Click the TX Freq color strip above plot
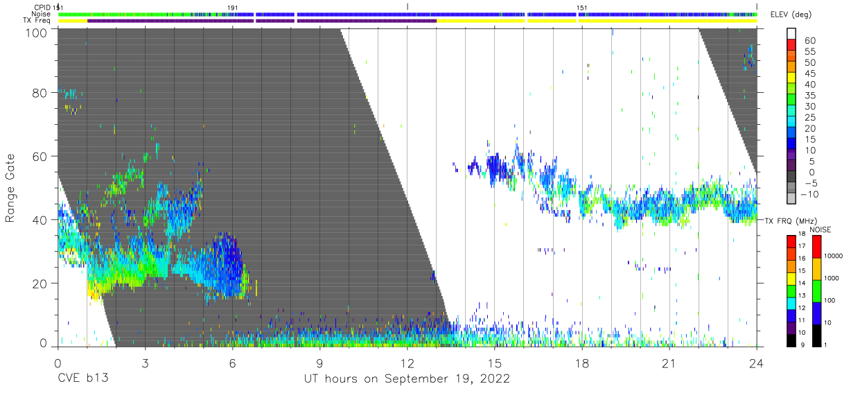The height and width of the screenshot is (393, 851). [x=407, y=21]
